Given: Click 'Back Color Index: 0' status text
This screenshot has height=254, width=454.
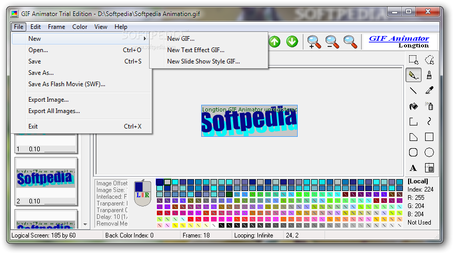Looking at the screenshot, I should point(129,235).
